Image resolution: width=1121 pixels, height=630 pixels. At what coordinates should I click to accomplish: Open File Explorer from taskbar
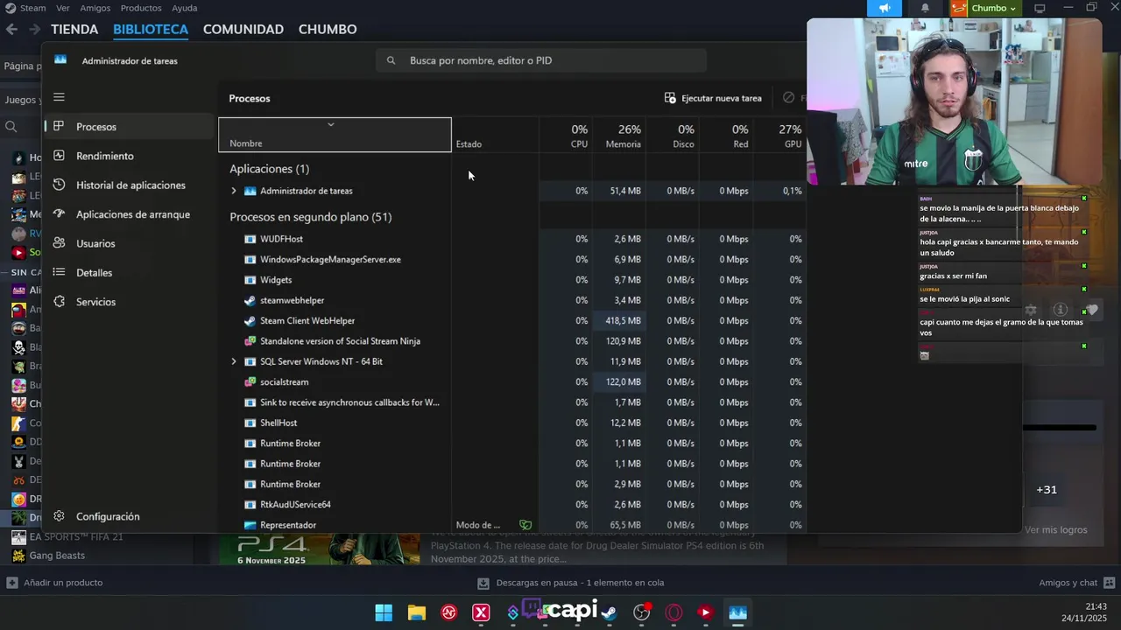(x=416, y=612)
